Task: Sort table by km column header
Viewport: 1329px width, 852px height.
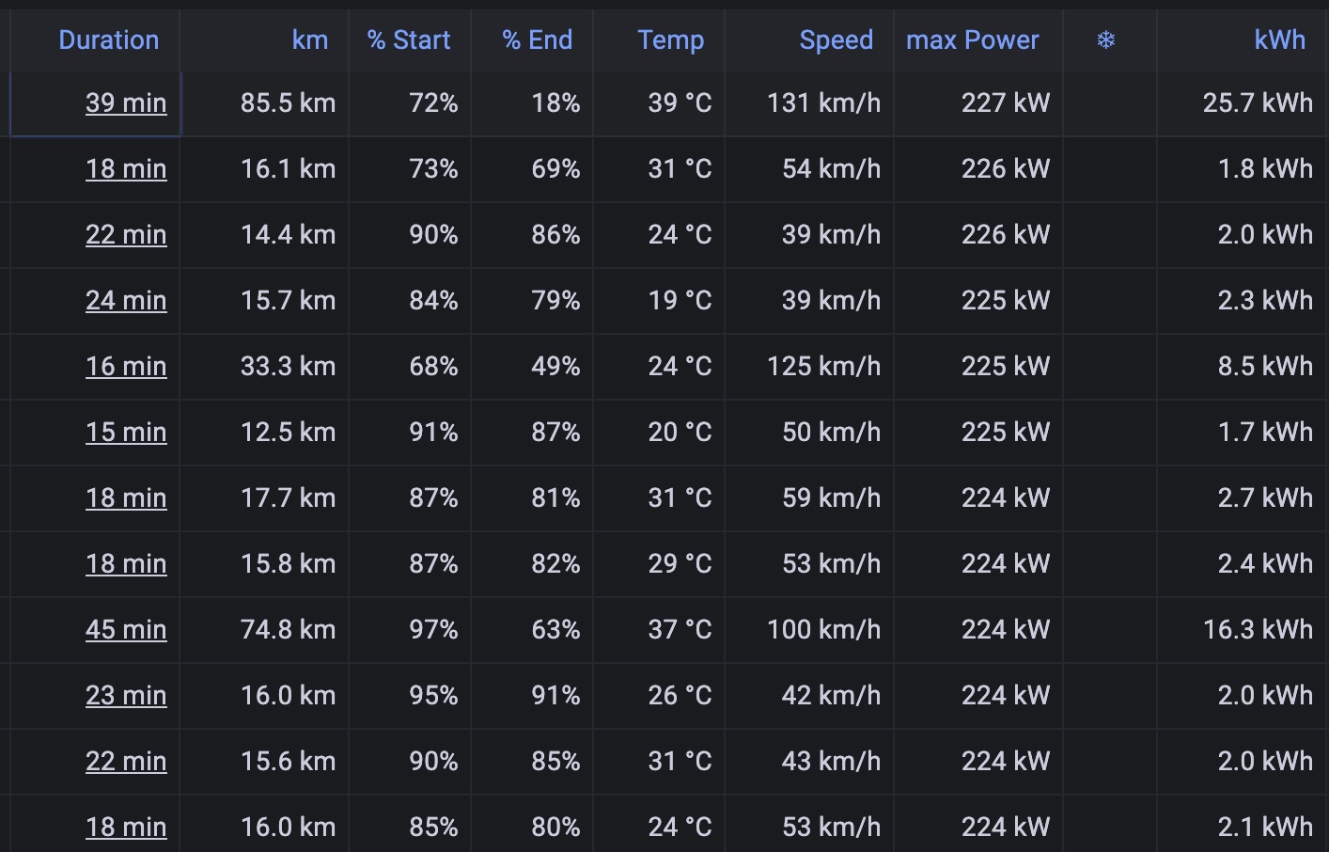Action: pyautogui.click(x=310, y=40)
